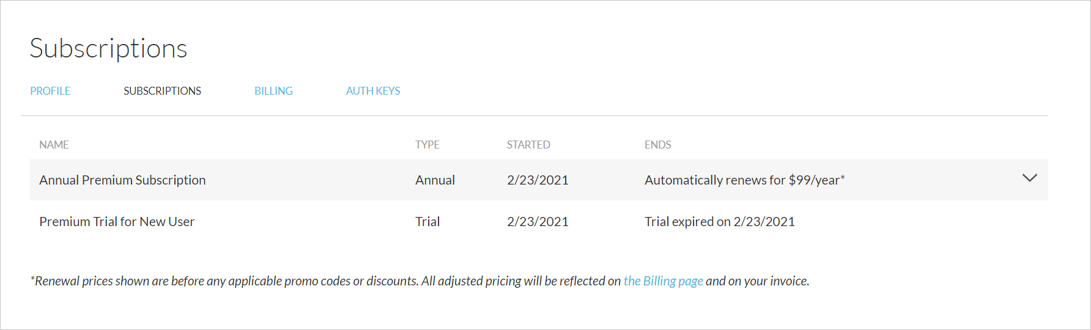Follow the Billing page link in footnote
Viewport: 1091px width, 330px height.
(x=663, y=281)
